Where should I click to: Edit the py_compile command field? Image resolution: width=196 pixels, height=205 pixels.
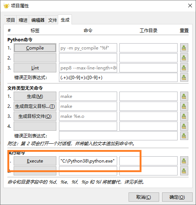[88, 48]
